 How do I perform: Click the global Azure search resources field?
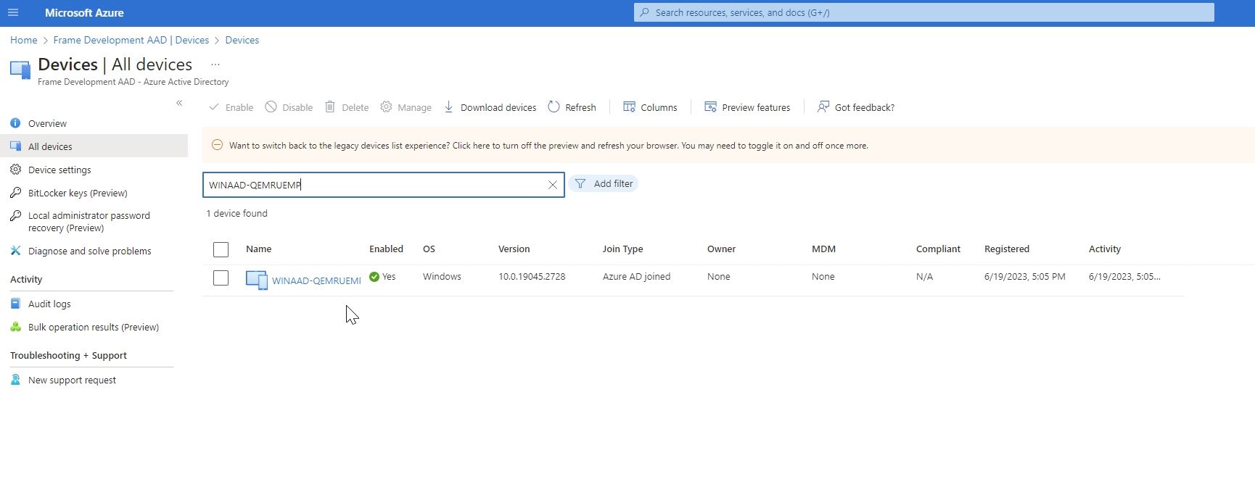click(x=923, y=12)
